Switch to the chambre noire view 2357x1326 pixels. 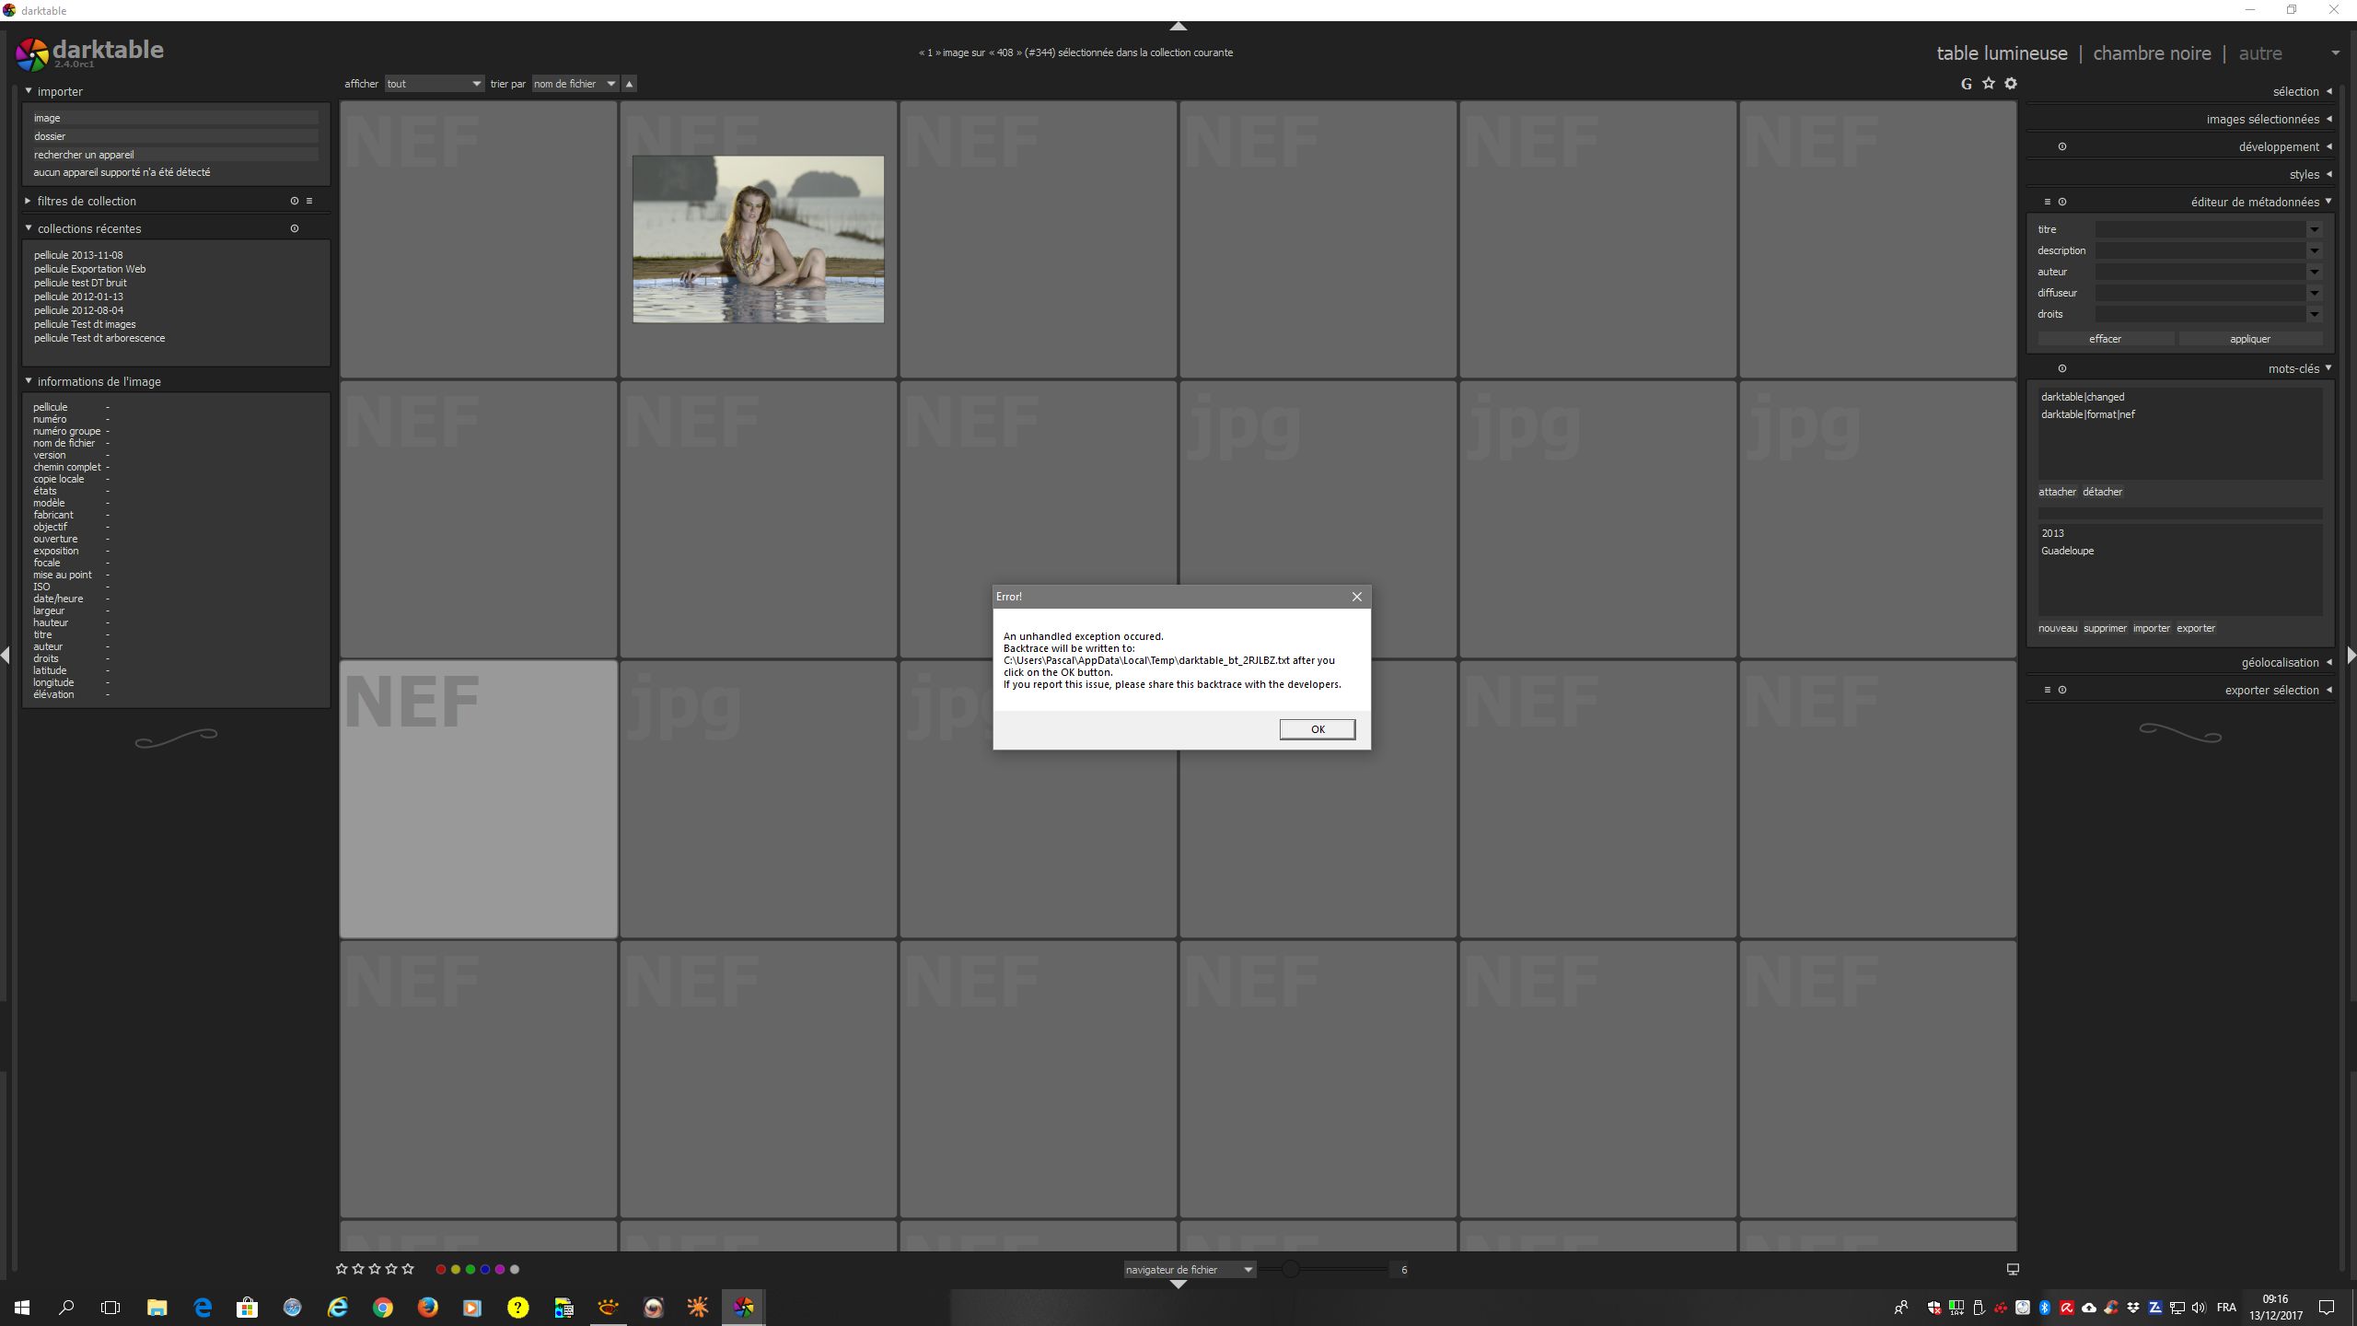point(2152,53)
